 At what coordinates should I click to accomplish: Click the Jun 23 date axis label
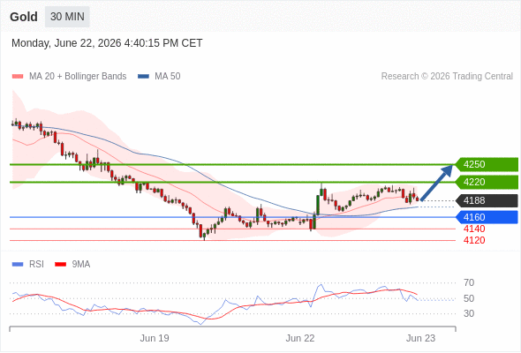coord(420,338)
